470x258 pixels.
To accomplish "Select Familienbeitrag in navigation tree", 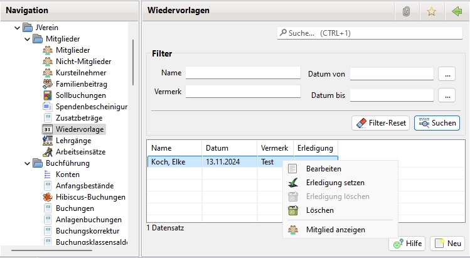I will click(81, 83).
